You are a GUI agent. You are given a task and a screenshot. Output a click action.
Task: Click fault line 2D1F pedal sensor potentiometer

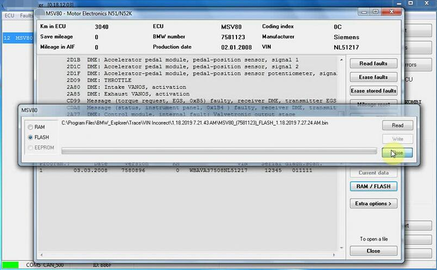[201, 73]
